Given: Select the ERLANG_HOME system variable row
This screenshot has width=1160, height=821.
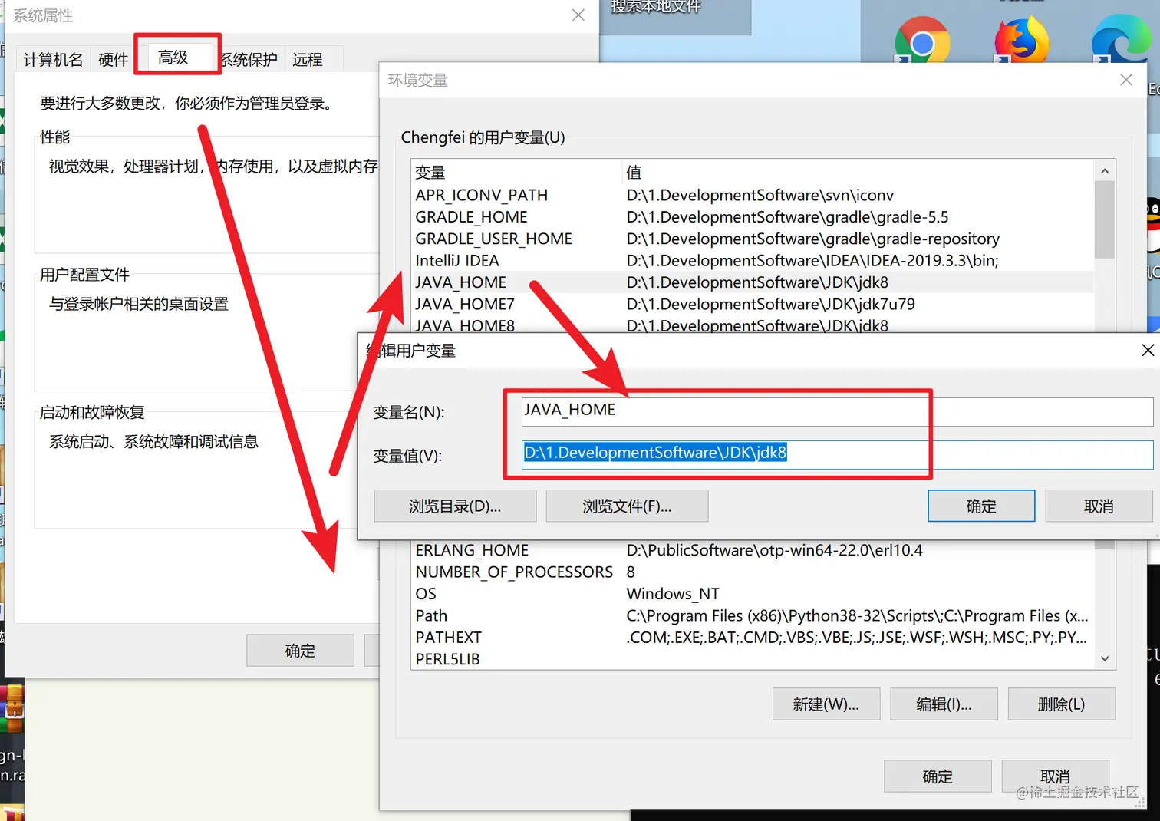Looking at the screenshot, I should pos(753,550).
